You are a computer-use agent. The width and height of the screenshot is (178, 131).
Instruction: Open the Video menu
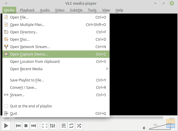(x=60, y=10)
